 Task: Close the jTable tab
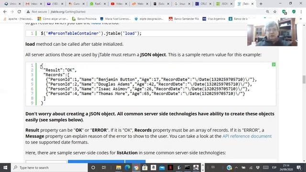tap(252, 4)
